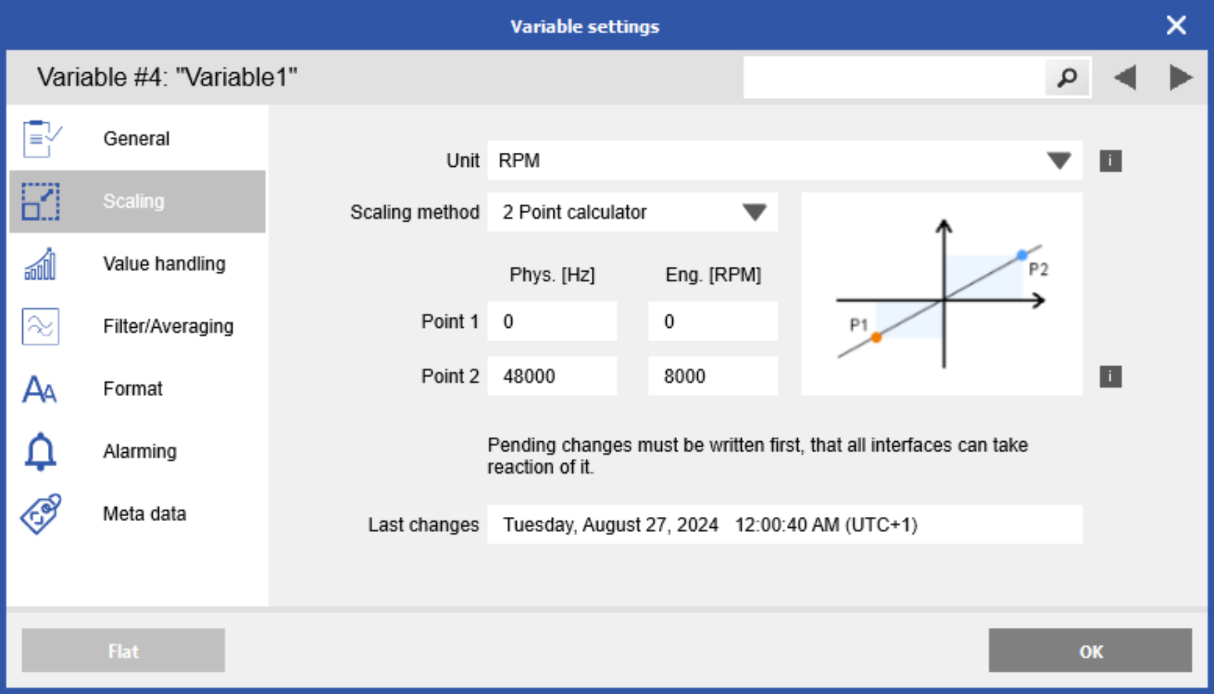Switch to the Alarming section
1214x694 pixels.
click(139, 451)
